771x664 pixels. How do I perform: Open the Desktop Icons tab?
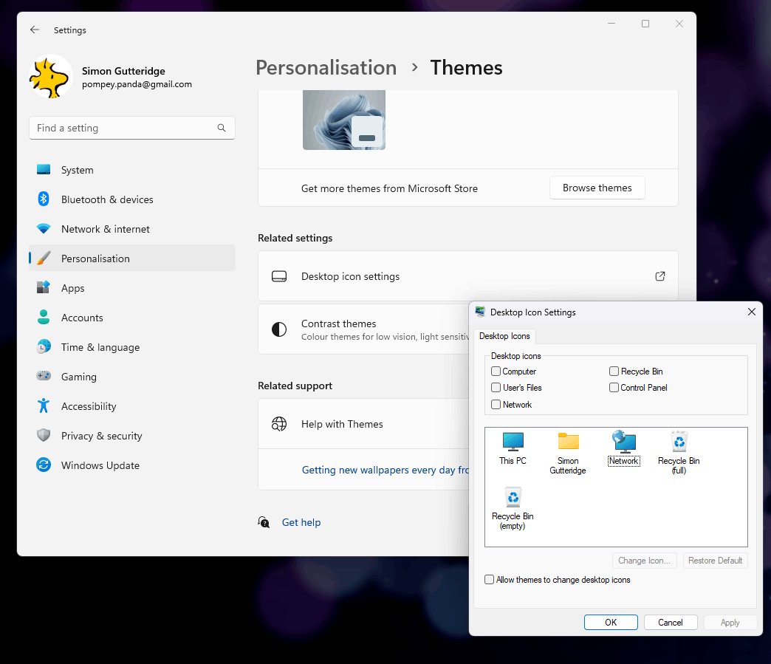[x=504, y=336]
